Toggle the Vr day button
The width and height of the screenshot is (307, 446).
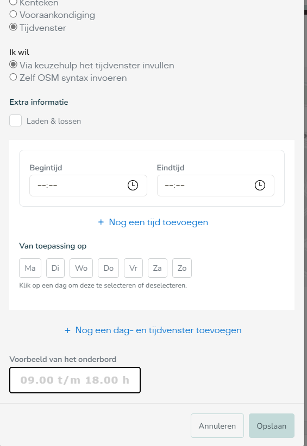click(133, 268)
